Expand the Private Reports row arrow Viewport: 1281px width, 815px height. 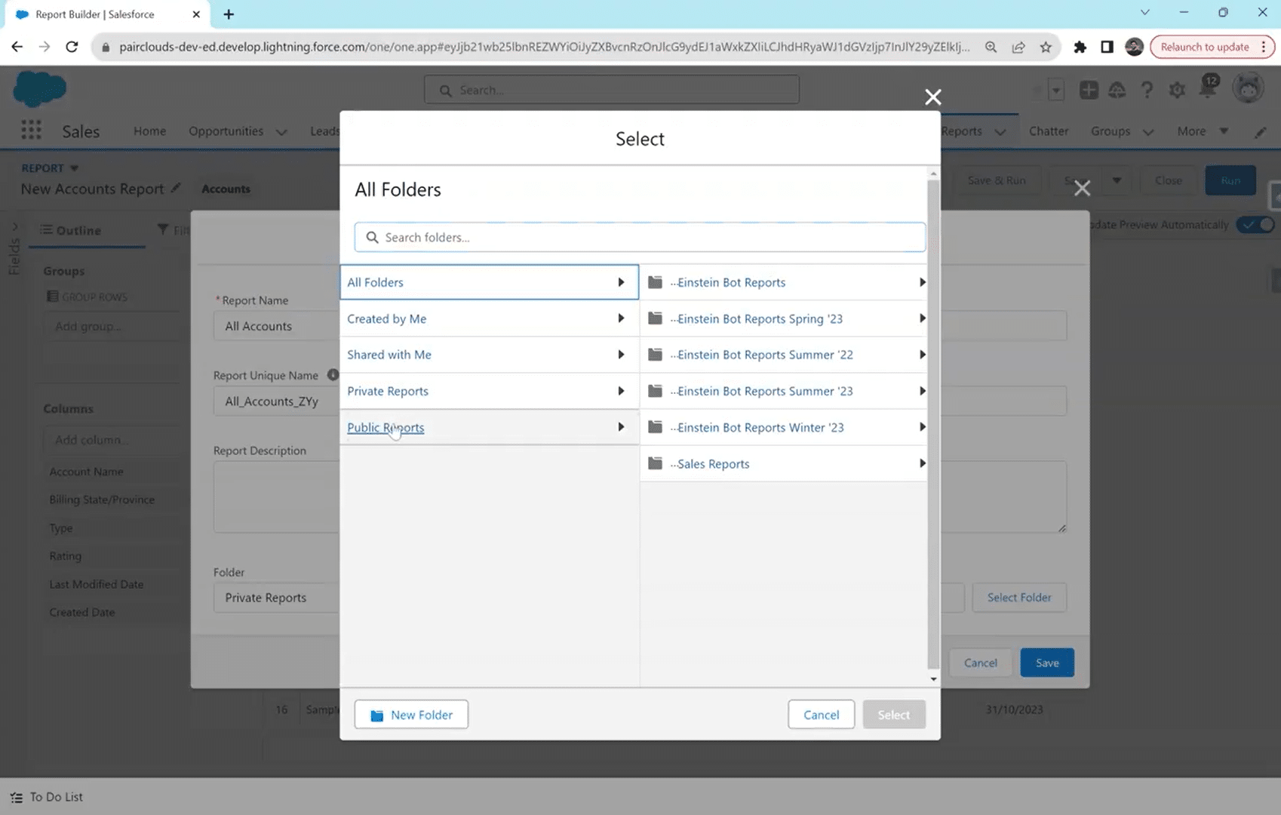(x=621, y=391)
